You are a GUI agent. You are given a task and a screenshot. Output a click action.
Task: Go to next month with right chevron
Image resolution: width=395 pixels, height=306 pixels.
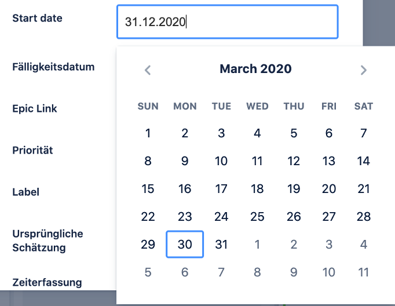(363, 70)
